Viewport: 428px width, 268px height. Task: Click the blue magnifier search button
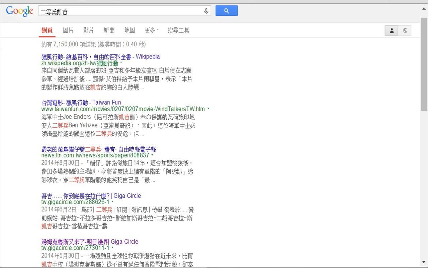(x=227, y=11)
